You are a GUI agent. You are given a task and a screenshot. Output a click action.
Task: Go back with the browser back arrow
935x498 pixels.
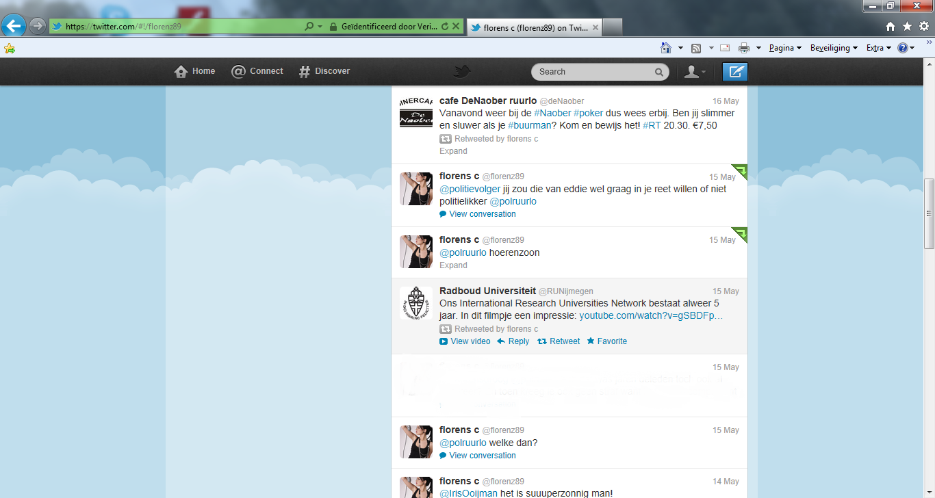pos(13,26)
